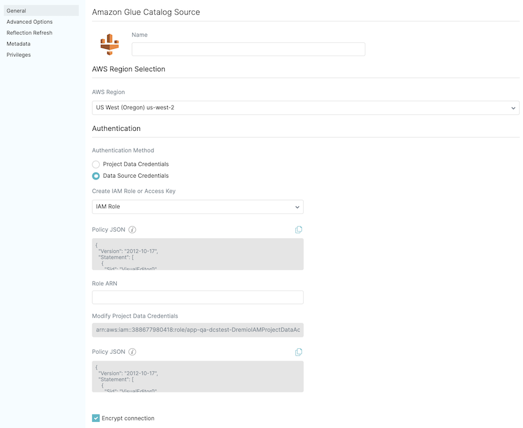
Task: Show info for the first Policy JSON
Action: (x=132, y=230)
